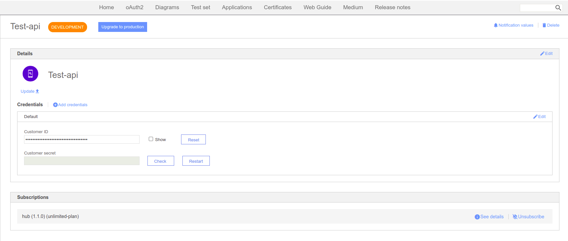The image size is (568, 241).
Task: Click Update upload arrow icon
Action: click(x=37, y=91)
